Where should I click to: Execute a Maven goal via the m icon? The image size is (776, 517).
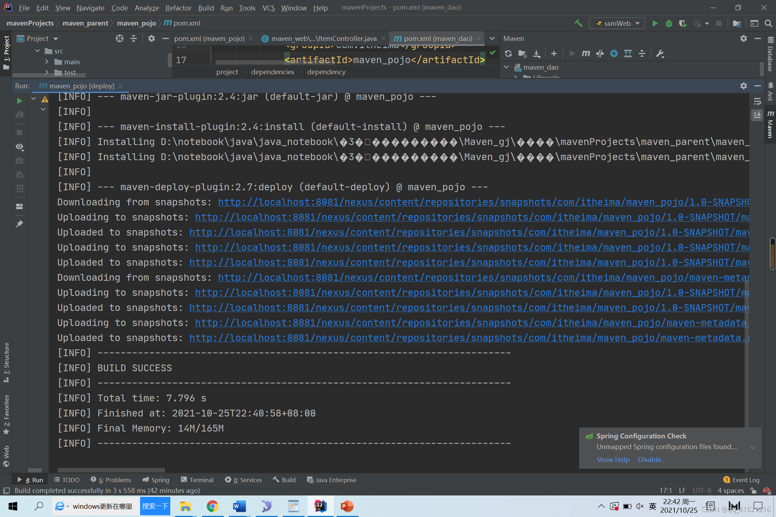point(586,53)
